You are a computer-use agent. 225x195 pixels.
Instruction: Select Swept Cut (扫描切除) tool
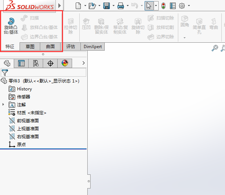pyautogui.click(x=161, y=18)
